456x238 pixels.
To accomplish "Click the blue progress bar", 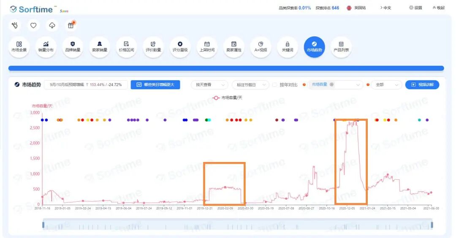I will (226, 68).
